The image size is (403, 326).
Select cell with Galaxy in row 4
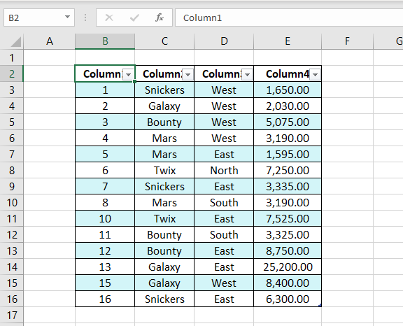164,106
